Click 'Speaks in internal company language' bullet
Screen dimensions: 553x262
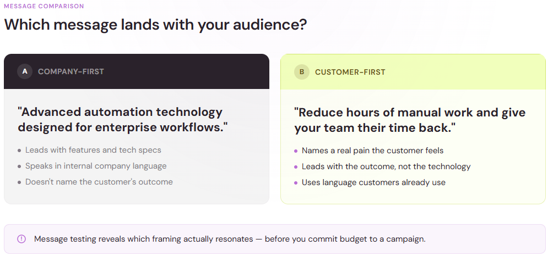[96, 166]
